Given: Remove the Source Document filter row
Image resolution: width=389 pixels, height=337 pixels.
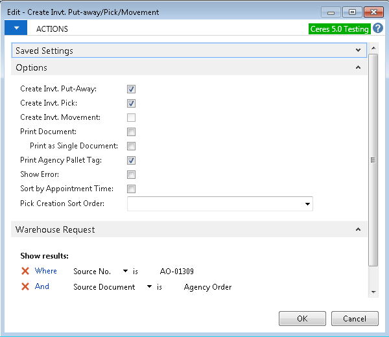Looking at the screenshot, I should pyautogui.click(x=25, y=286).
